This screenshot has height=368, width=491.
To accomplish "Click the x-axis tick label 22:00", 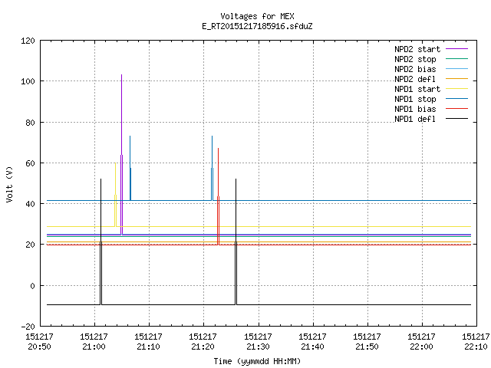I will tap(421, 347).
